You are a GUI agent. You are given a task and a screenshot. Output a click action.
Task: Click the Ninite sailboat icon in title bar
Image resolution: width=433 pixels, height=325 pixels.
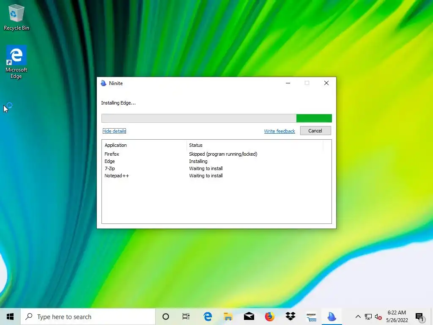pos(104,83)
